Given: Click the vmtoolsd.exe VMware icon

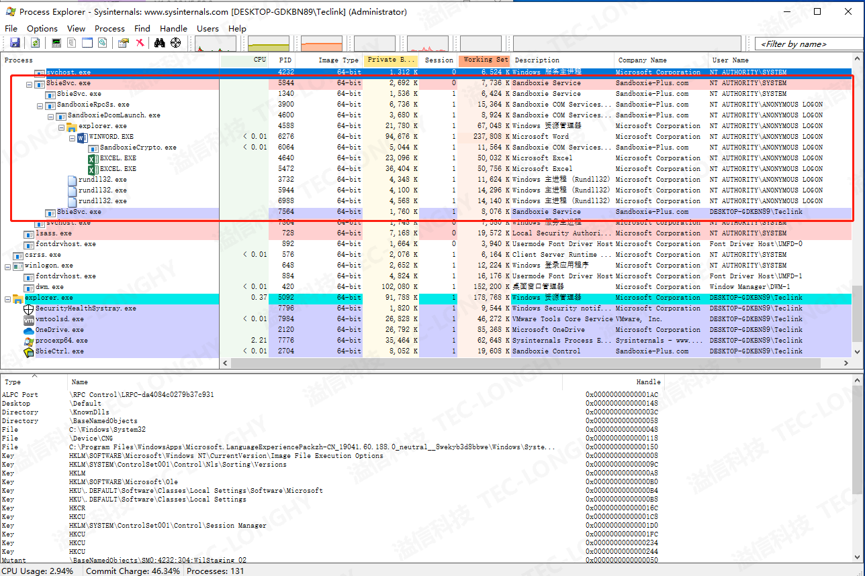Looking at the screenshot, I should [29, 319].
